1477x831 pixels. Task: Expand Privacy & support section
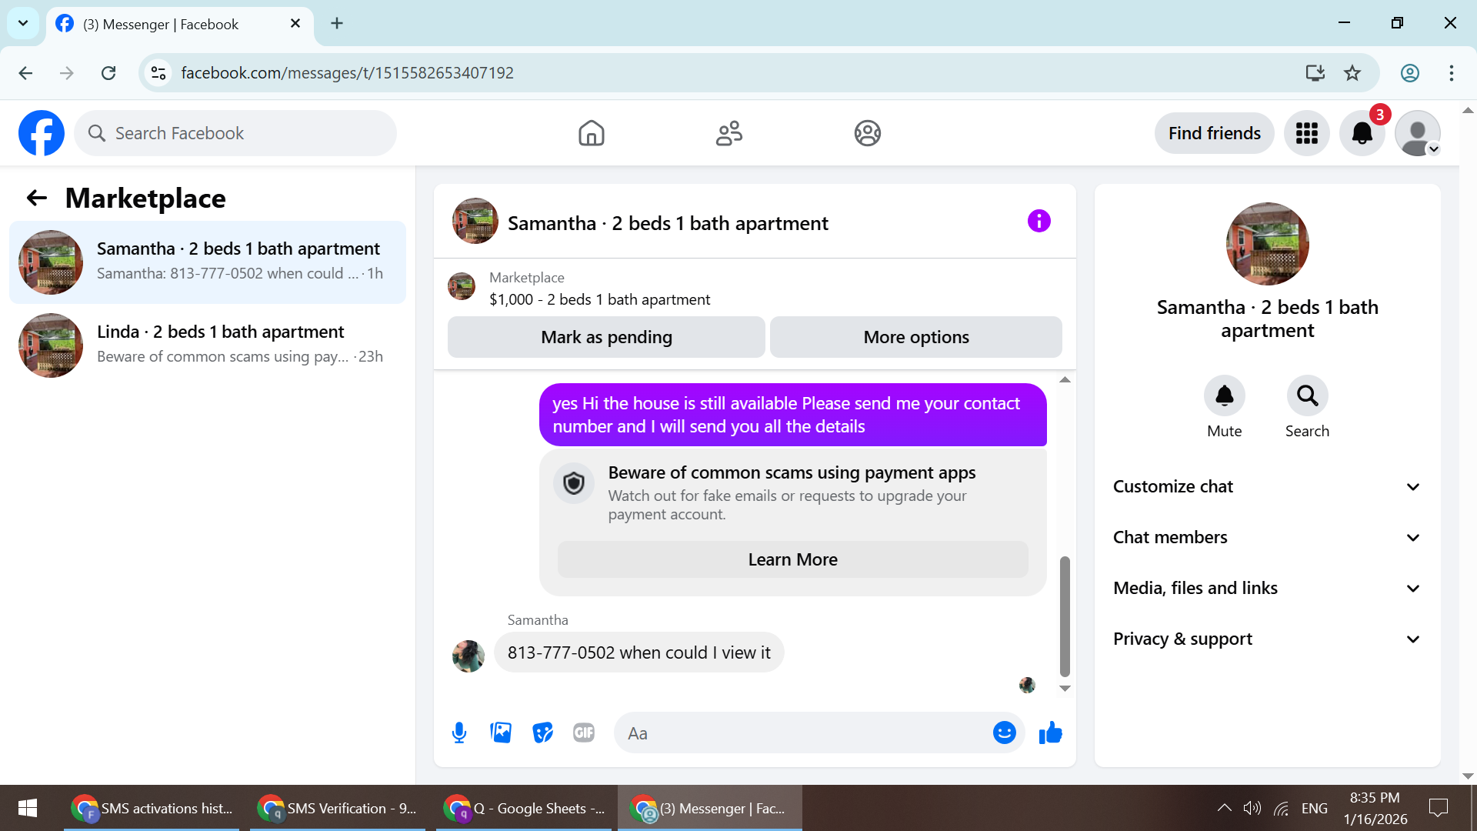coord(1267,639)
